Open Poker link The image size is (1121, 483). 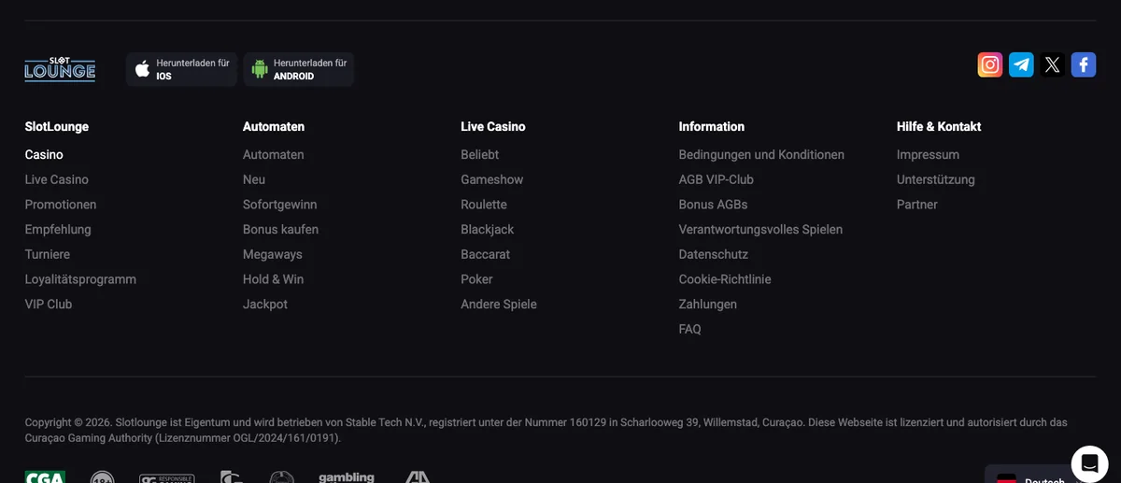click(476, 279)
